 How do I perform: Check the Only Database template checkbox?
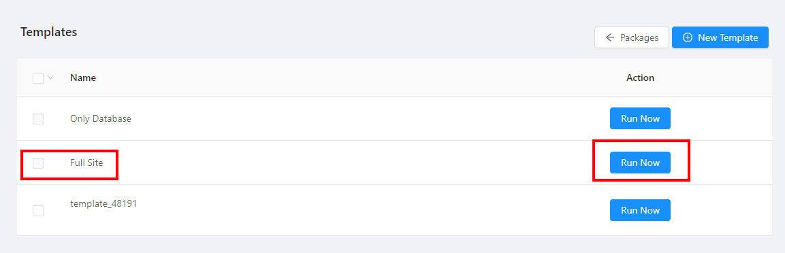coord(38,119)
